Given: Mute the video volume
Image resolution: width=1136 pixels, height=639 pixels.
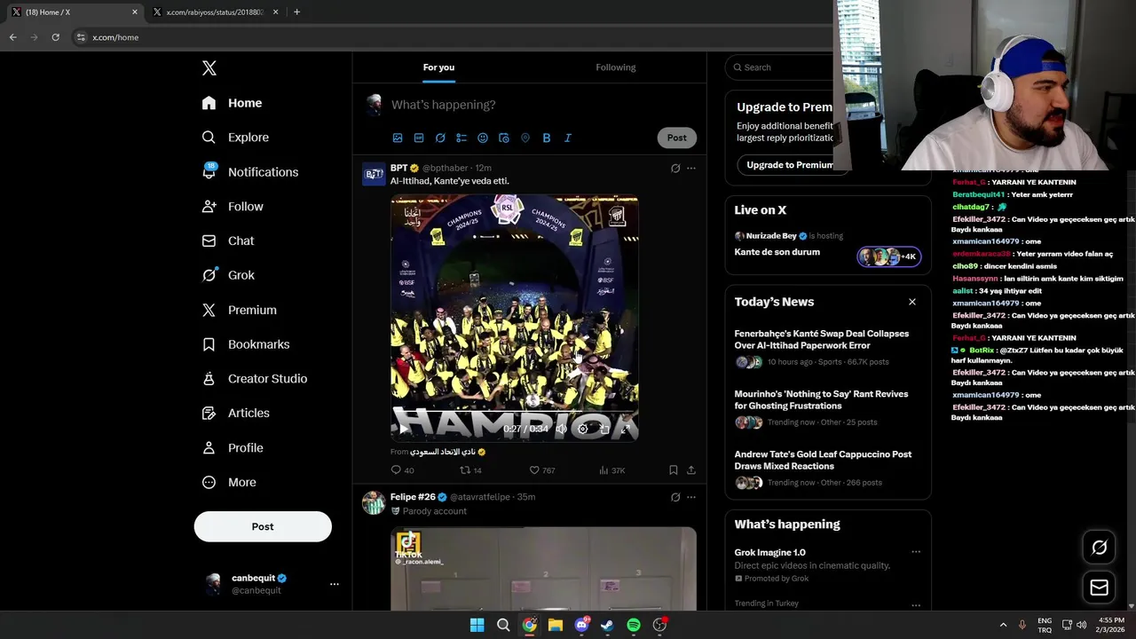Looking at the screenshot, I should [x=561, y=429].
